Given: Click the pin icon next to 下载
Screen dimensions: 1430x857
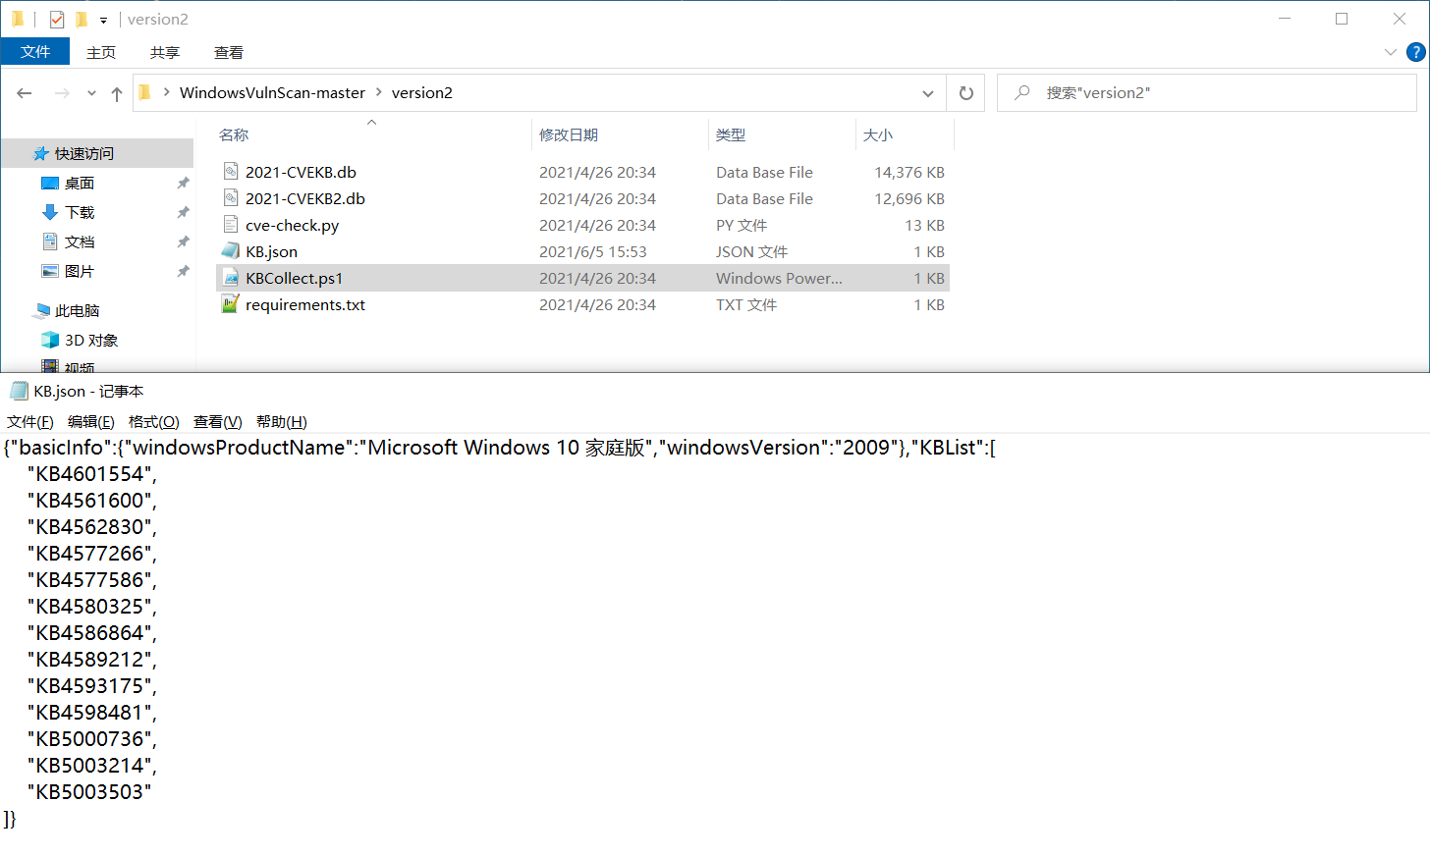Looking at the screenshot, I should pyautogui.click(x=183, y=212).
